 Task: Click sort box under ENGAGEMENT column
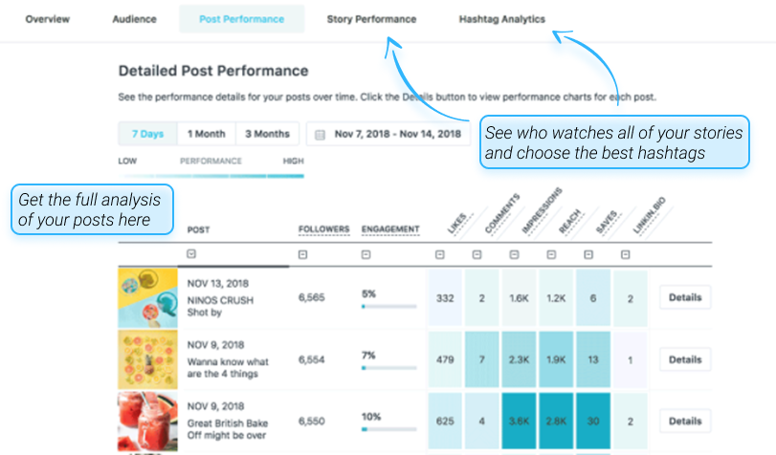(x=366, y=254)
